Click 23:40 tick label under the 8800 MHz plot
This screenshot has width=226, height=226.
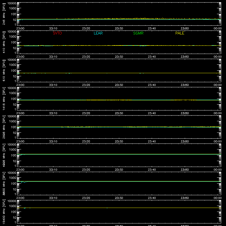point(152,198)
